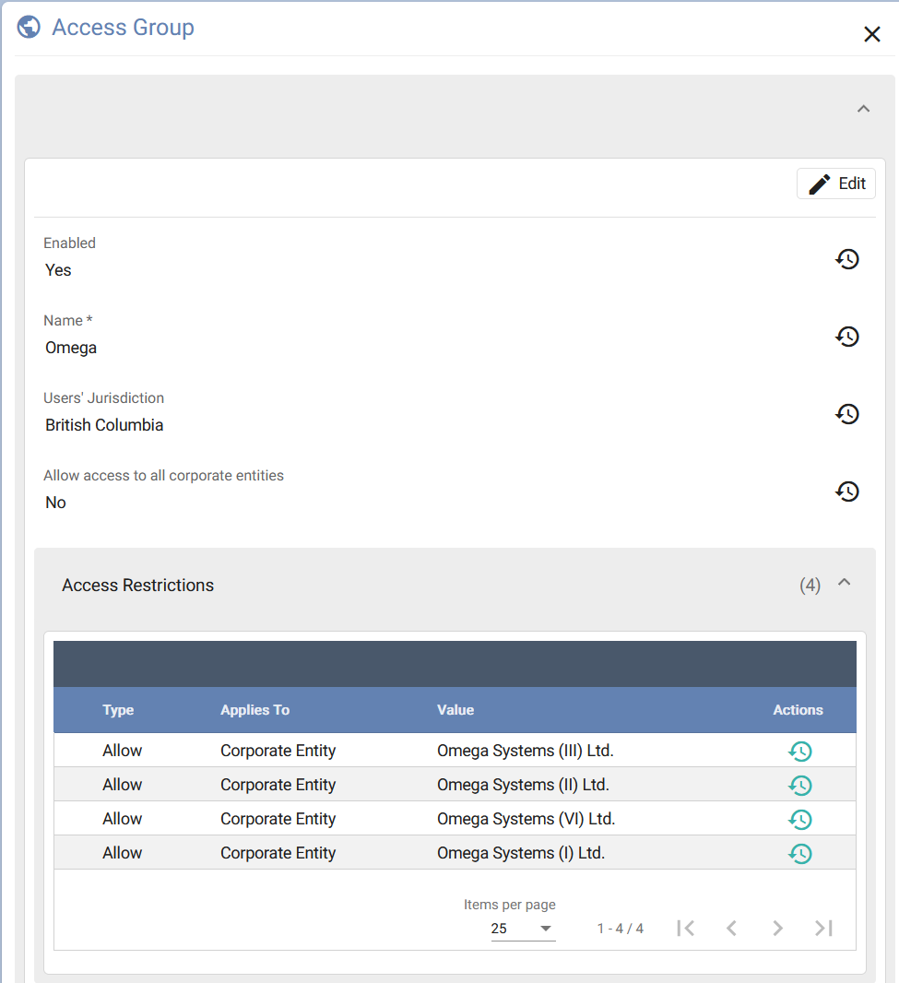899x983 pixels.
Task: Go to next page of restrictions
Action: (x=777, y=929)
